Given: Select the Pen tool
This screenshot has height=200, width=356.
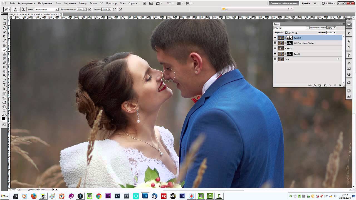Looking at the screenshot, I should [x=4, y=81].
